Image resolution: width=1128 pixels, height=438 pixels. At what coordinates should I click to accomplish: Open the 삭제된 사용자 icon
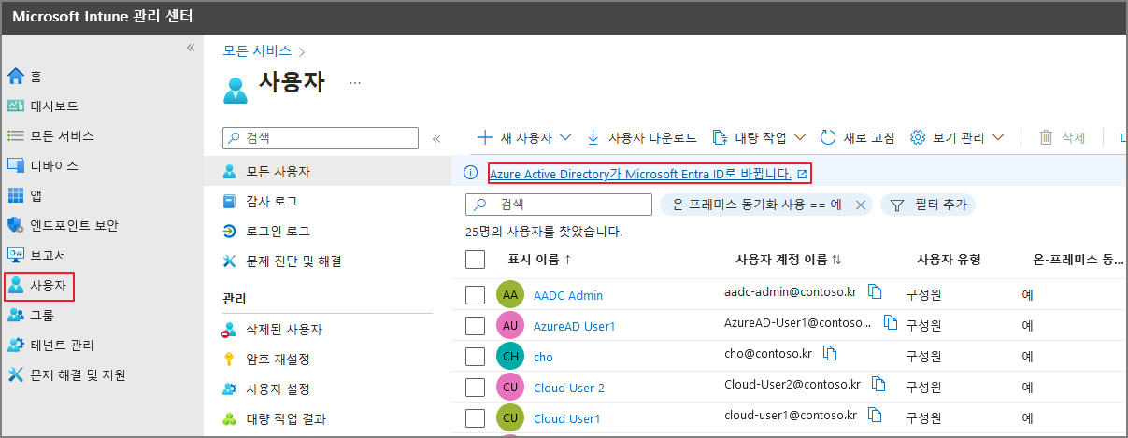tap(229, 330)
